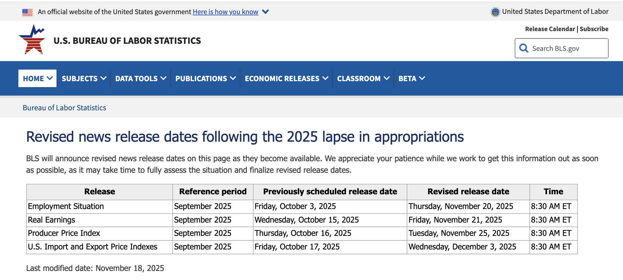Viewport: 623px width, 280px height.
Task: Click the magnifying glass search icon
Action: pyautogui.click(x=524, y=48)
